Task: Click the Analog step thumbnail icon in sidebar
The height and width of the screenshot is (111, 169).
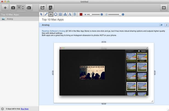Action: pyautogui.click(x=4, y=19)
